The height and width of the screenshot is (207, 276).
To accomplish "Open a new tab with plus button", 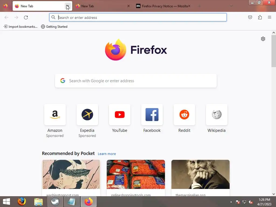I will [x=199, y=6].
